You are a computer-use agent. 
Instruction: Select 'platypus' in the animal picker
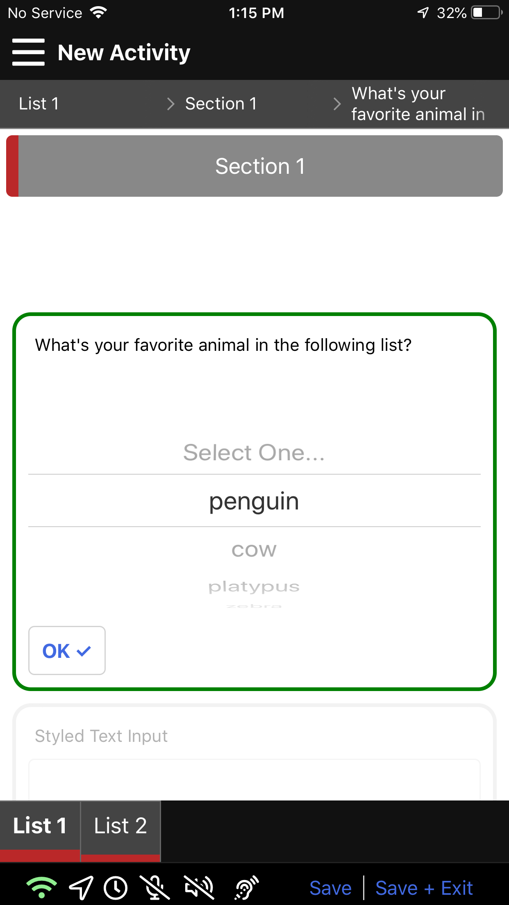[254, 587]
